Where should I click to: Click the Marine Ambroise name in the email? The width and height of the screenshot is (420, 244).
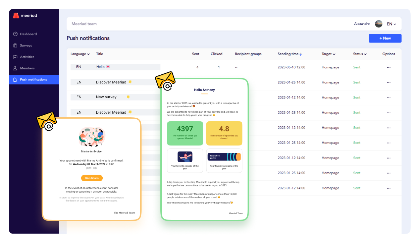point(91,151)
